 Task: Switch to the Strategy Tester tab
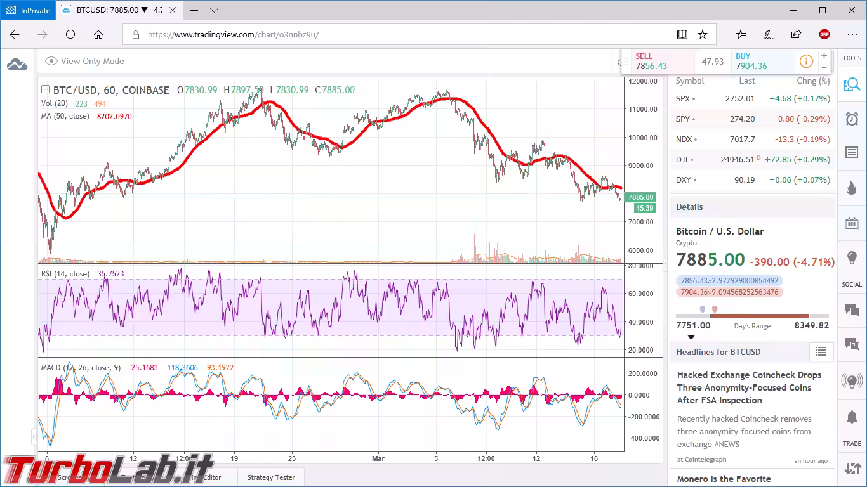[270, 477]
